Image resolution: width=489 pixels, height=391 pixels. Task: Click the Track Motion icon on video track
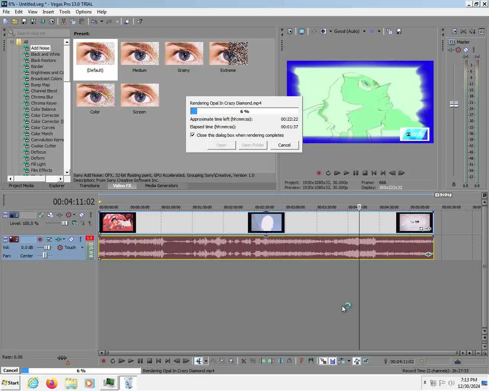tap(50, 215)
